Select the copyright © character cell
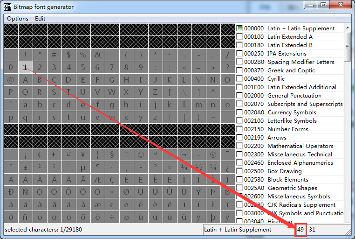Viewport: 355px width, 239px height. pyautogui.click(x=141, y=155)
